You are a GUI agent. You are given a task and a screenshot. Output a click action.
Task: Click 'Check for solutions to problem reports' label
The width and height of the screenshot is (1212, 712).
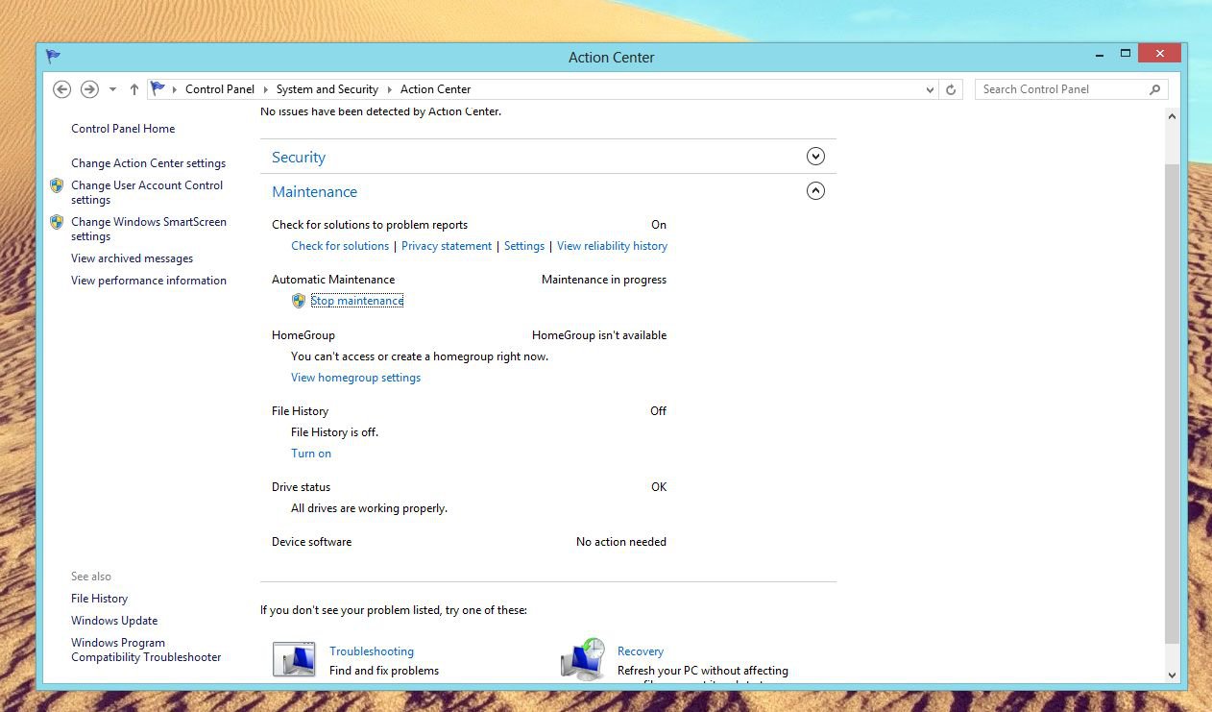370,225
